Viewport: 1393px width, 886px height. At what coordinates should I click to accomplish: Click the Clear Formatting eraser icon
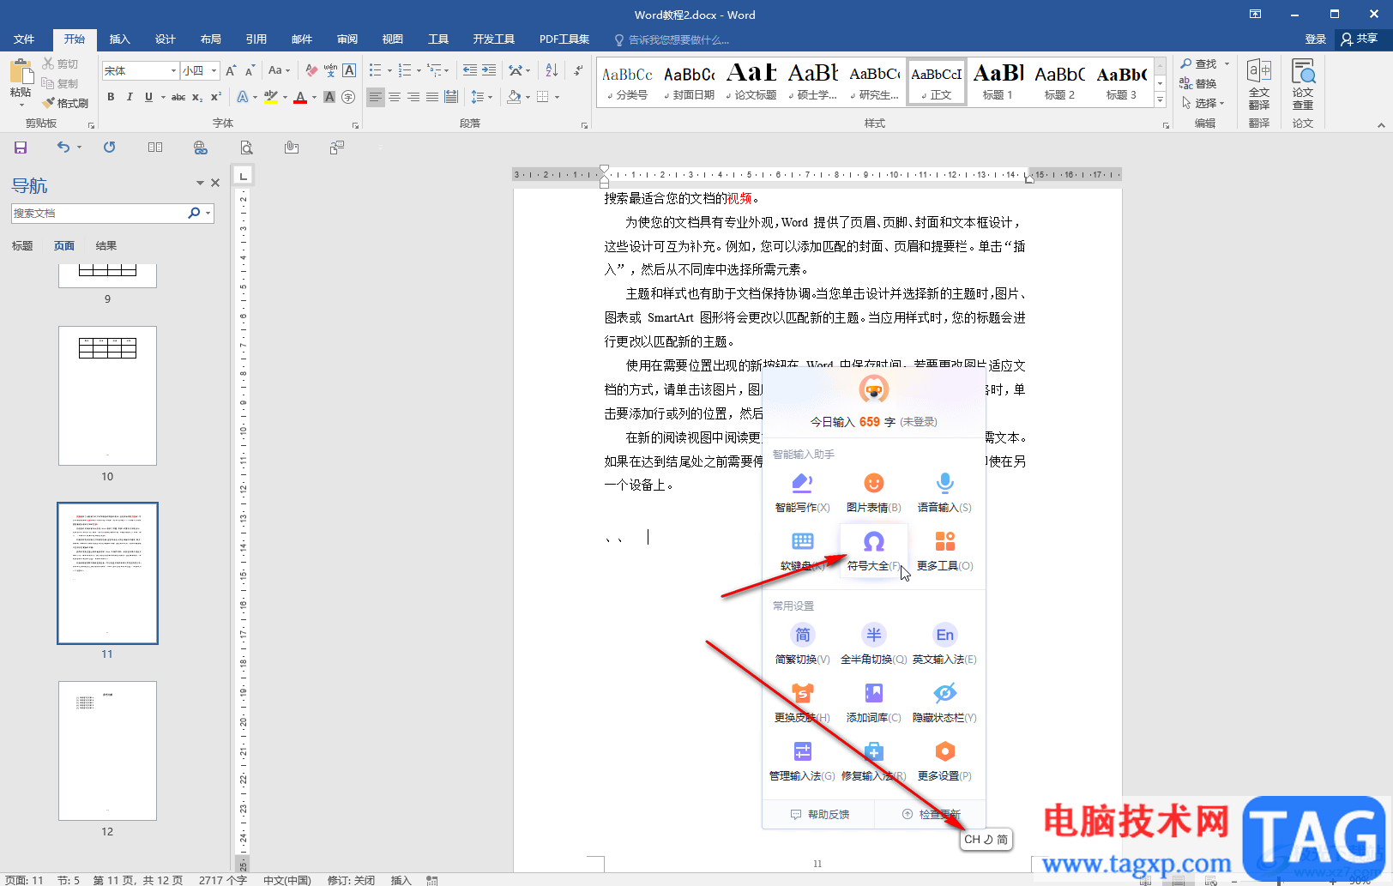tap(311, 70)
